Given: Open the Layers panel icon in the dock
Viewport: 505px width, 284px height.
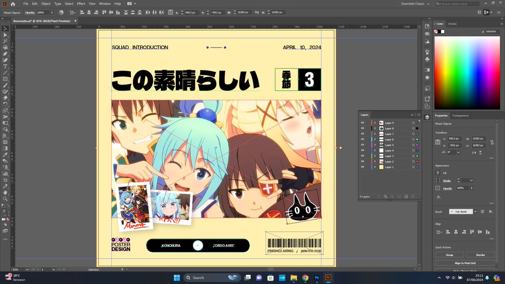Looking at the screenshot, I should click(x=427, y=117).
